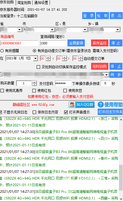This screenshot has width=123, height=202.
Task: Toggle the 保存日志内容 checkbox
Action: click(x=34, y=112)
